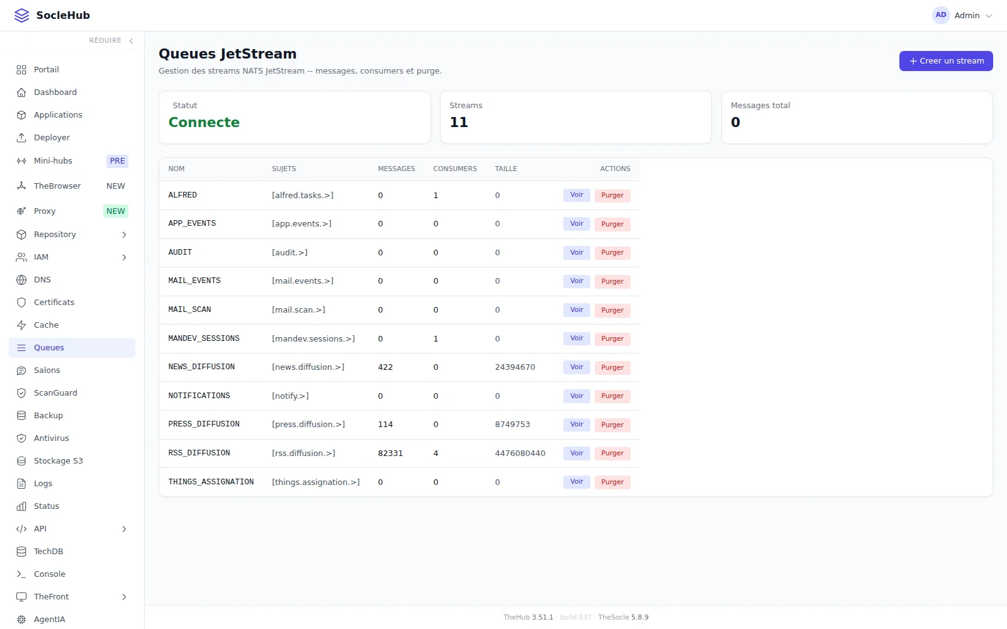Click the API code brackets icon

point(21,529)
